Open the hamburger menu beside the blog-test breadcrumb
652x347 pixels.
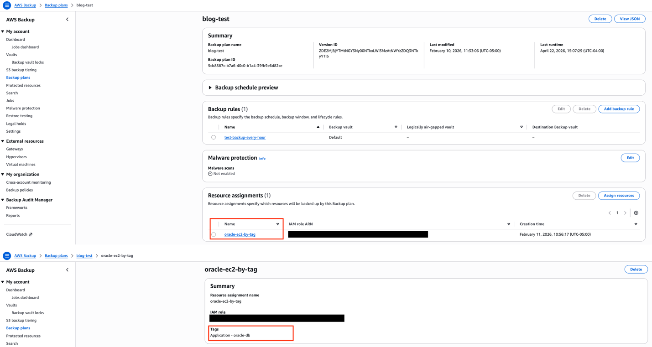tap(7, 5)
